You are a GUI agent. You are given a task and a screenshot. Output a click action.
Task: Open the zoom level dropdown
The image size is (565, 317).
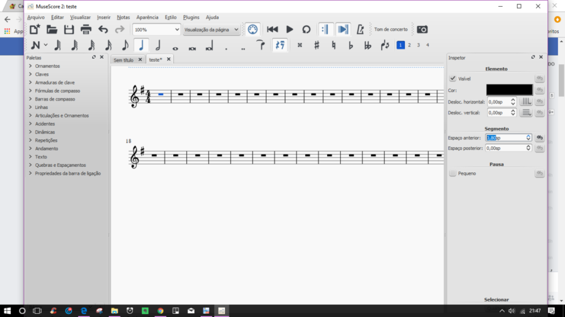click(x=157, y=29)
